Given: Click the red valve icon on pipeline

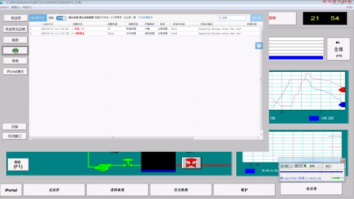Looking at the screenshot, I should click(x=192, y=163).
